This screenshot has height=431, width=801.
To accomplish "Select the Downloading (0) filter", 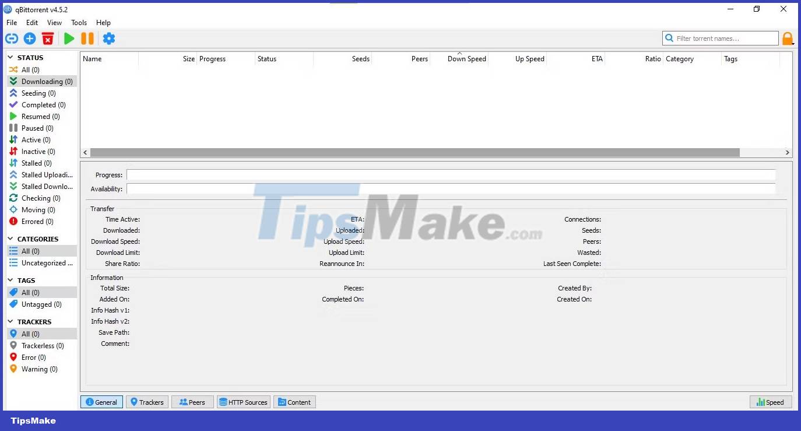I will [41, 81].
